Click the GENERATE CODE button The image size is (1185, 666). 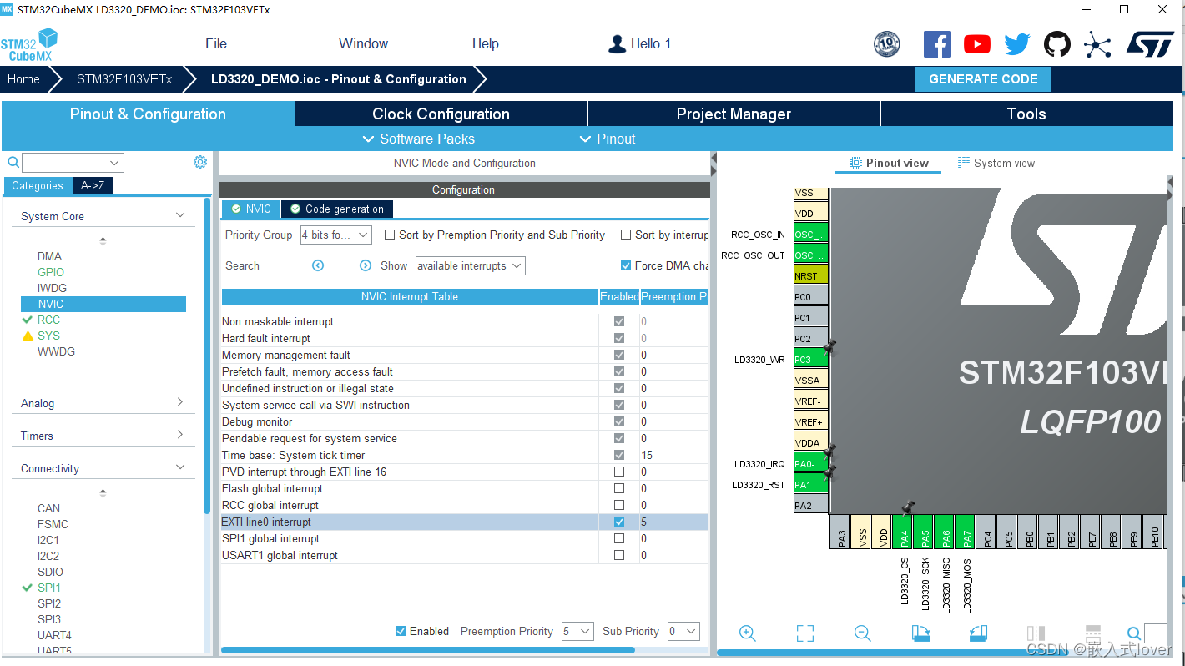983,79
